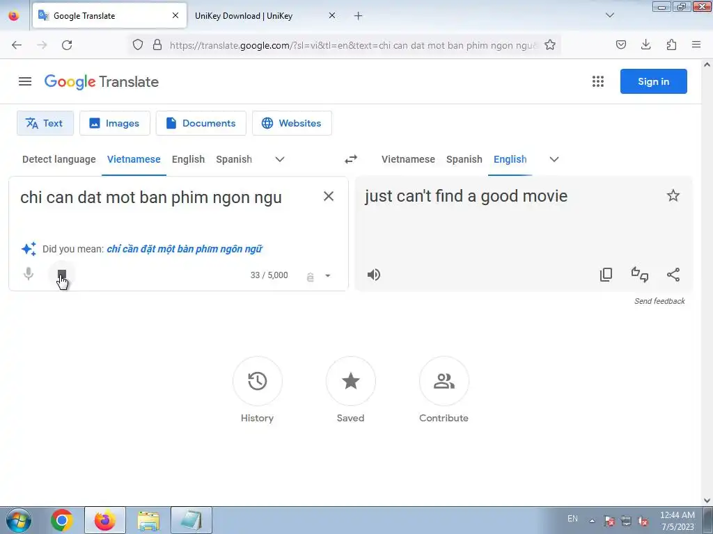Open a new browser tab
Viewport: 713px width, 534px height.
359,16
